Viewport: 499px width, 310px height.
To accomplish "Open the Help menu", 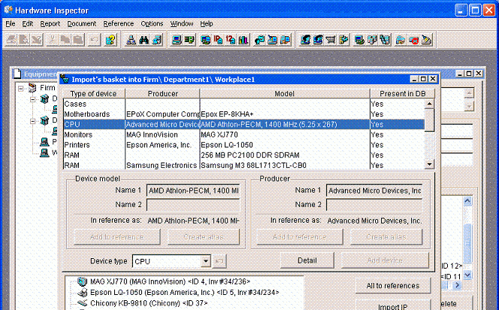I will pos(206,23).
